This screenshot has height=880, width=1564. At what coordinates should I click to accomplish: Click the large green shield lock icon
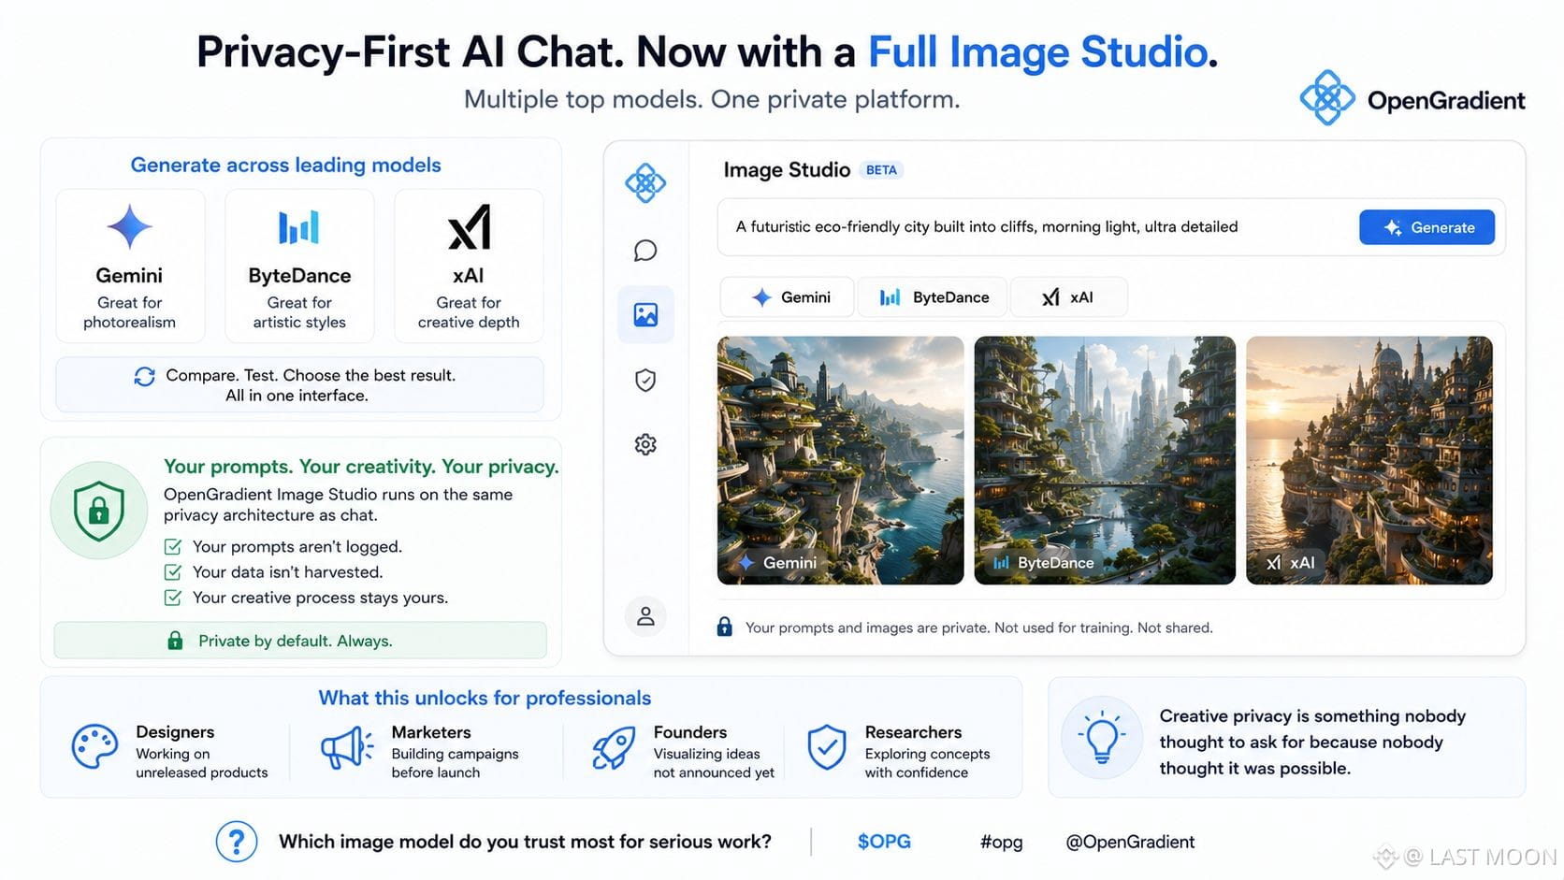[x=98, y=511]
